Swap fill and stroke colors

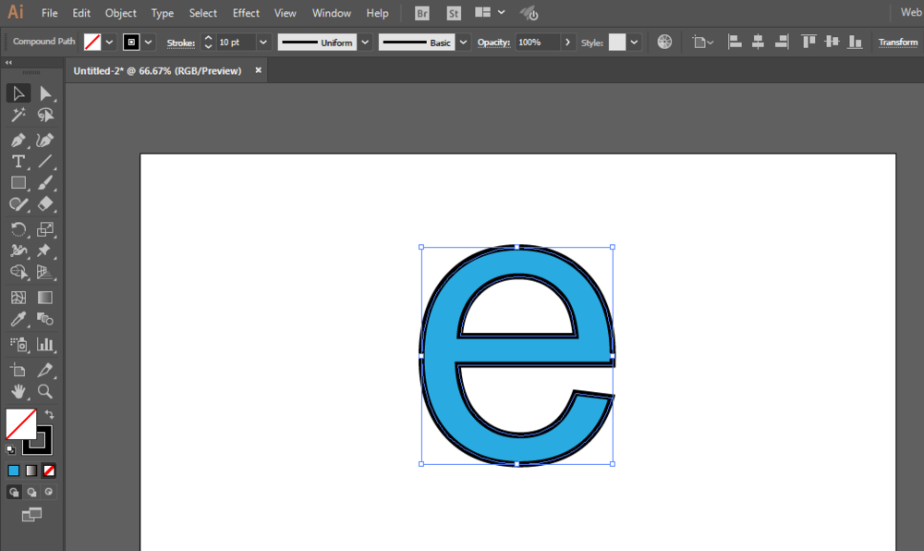coord(49,414)
